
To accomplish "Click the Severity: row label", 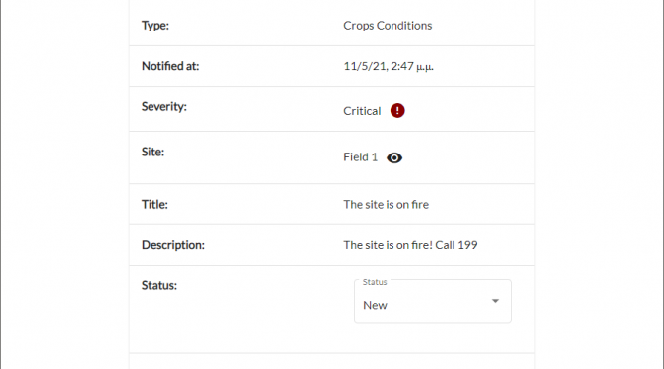I will pyautogui.click(x=164, y=106).
